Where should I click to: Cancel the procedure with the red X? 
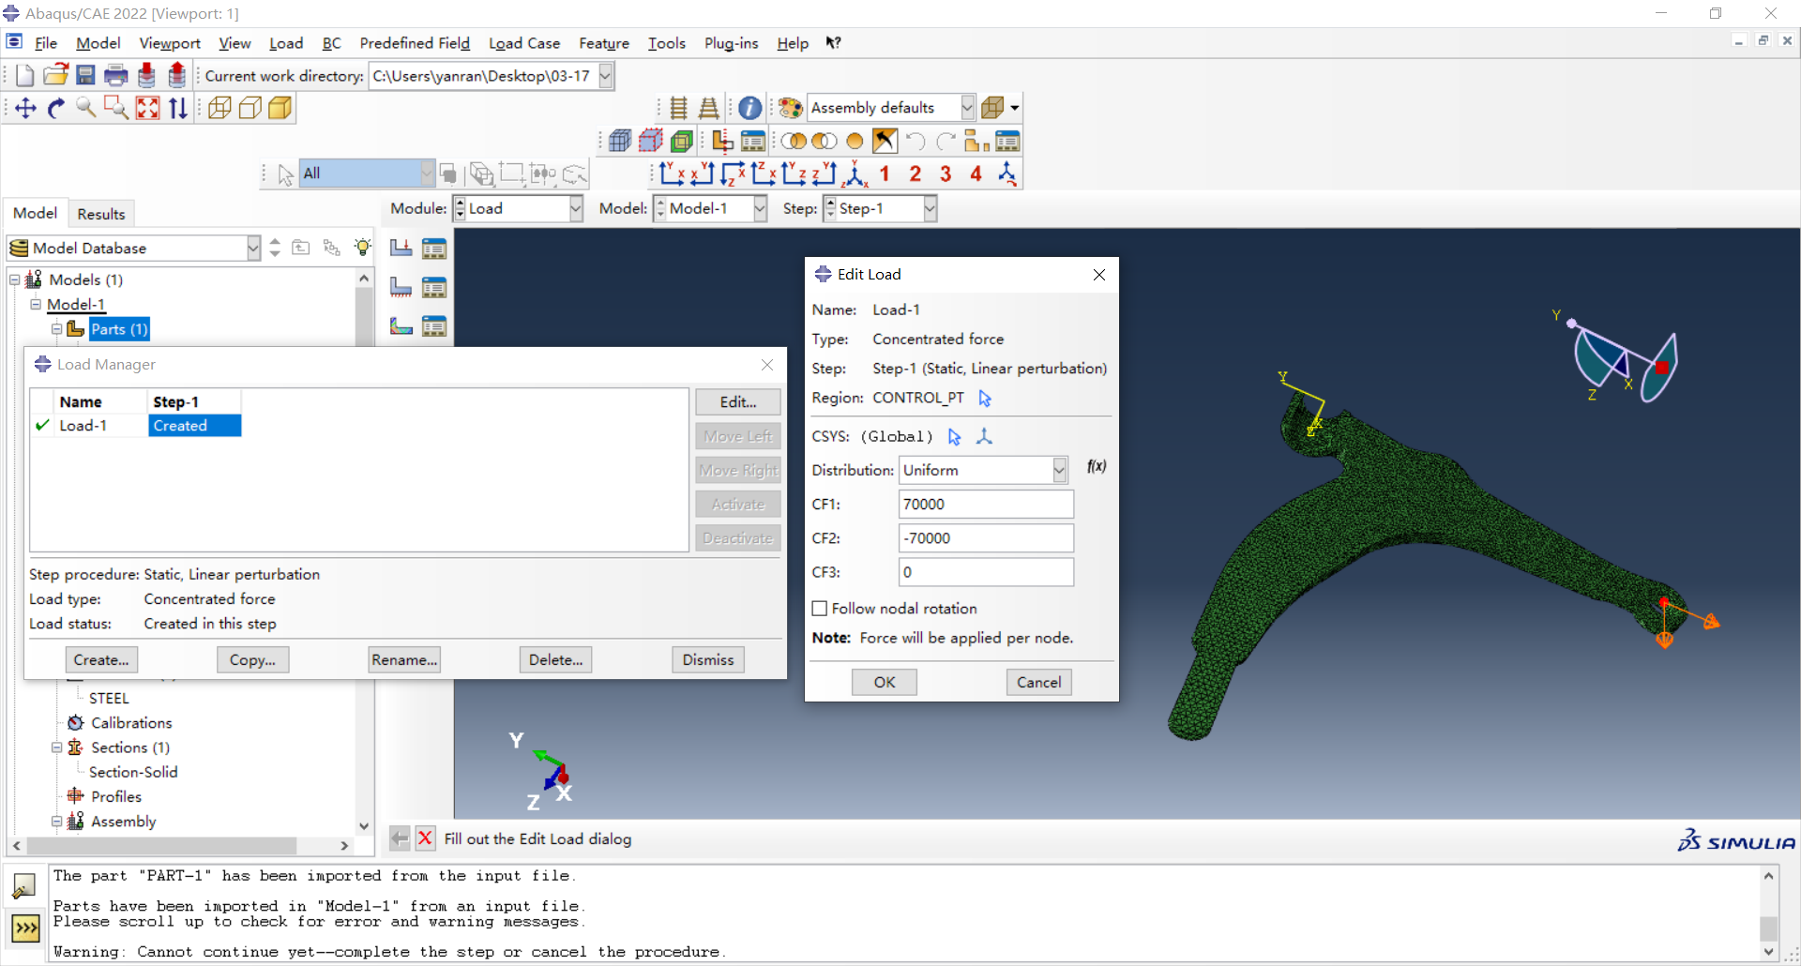pos(425,838)
